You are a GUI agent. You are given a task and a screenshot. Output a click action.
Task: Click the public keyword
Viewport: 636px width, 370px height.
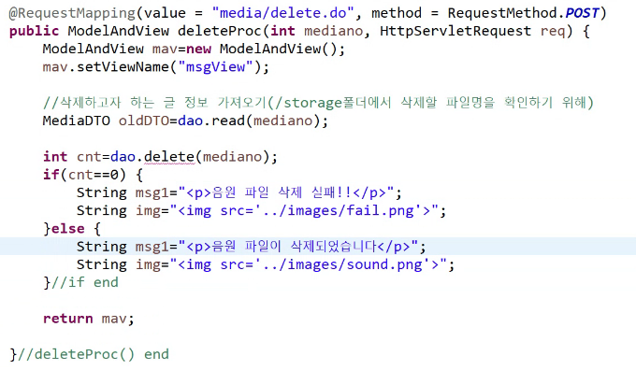34,31
